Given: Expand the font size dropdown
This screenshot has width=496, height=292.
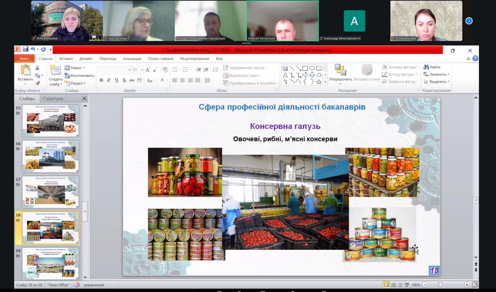Looking at the screenshot, I should coord(142,70).
